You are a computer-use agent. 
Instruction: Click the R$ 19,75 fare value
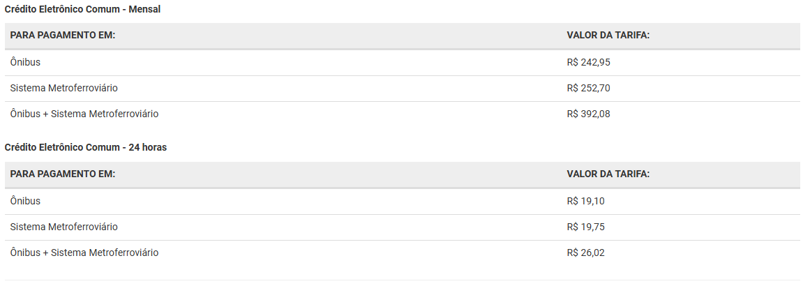586,227
